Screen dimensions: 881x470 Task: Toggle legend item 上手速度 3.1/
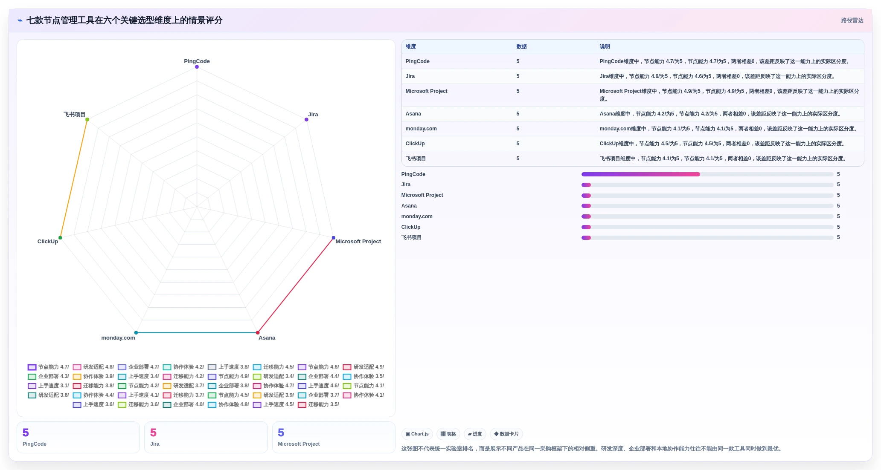point(48,386)
